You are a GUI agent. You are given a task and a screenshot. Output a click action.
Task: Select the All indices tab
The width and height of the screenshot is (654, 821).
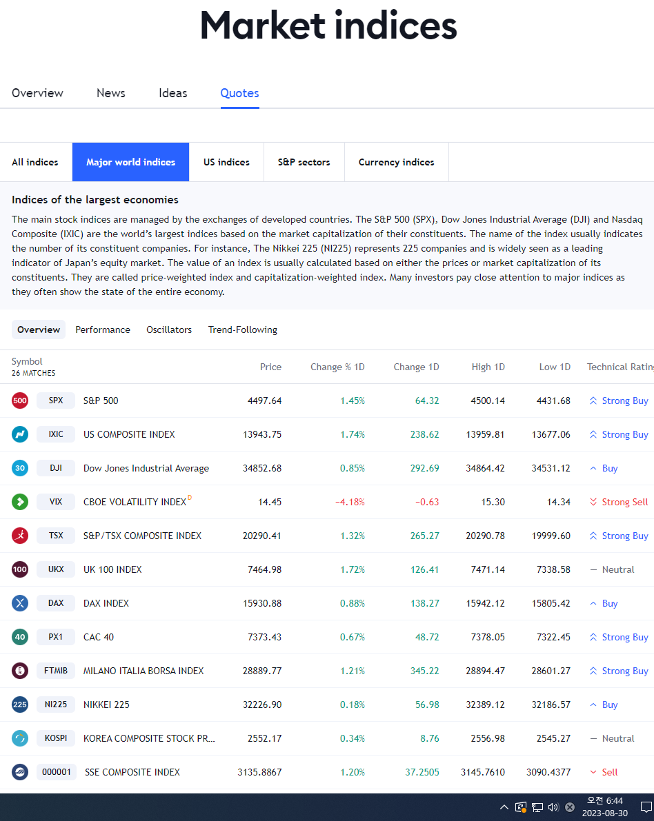[35, 162]
